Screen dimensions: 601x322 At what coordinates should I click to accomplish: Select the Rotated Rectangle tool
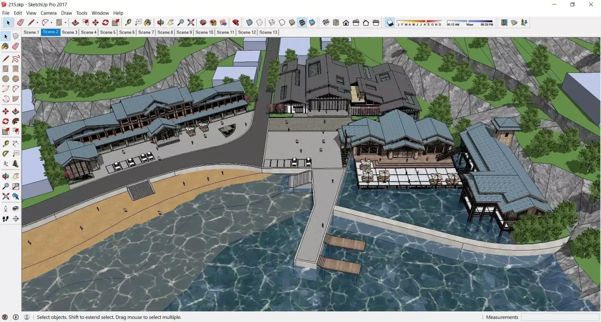16,68
